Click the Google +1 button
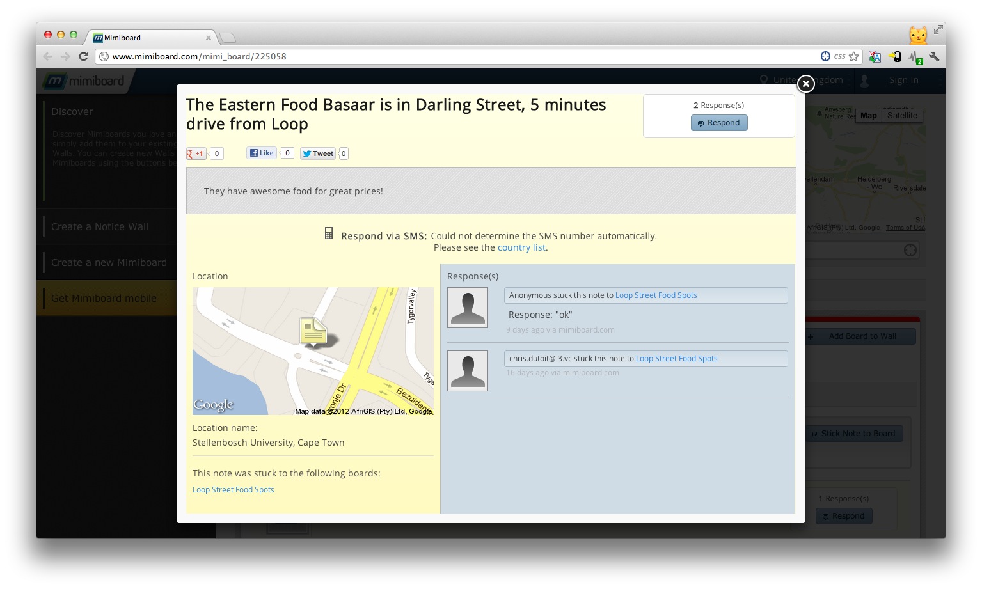 [x=196, y=153]
